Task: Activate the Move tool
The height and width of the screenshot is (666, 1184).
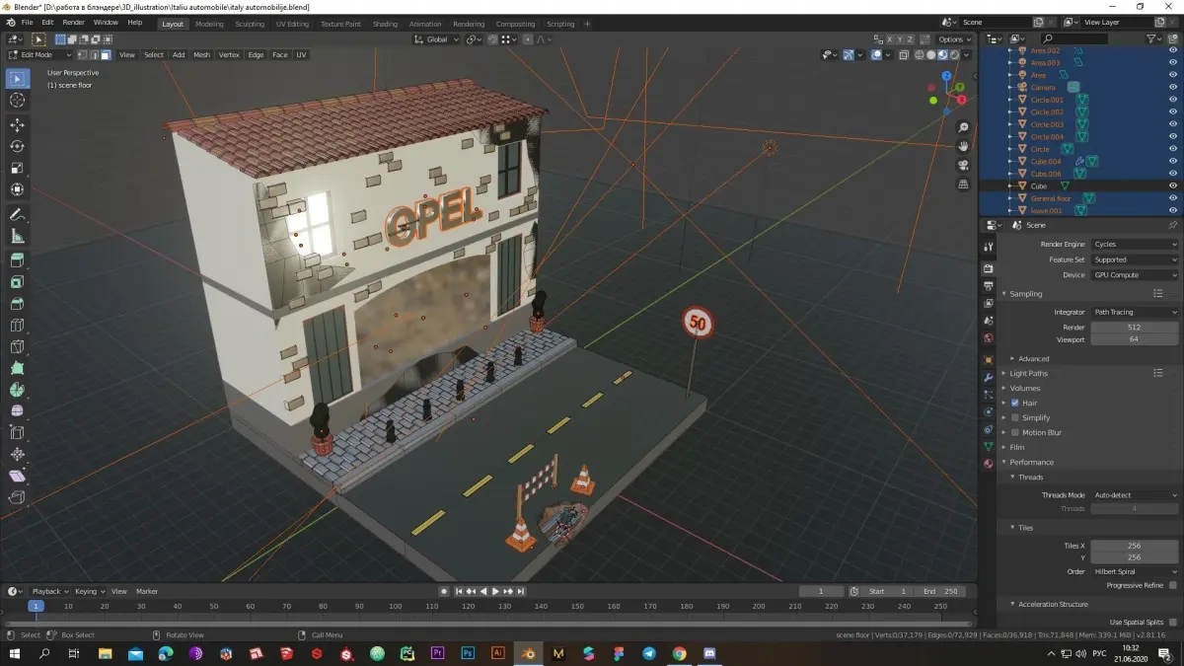Action: (17, 124)
